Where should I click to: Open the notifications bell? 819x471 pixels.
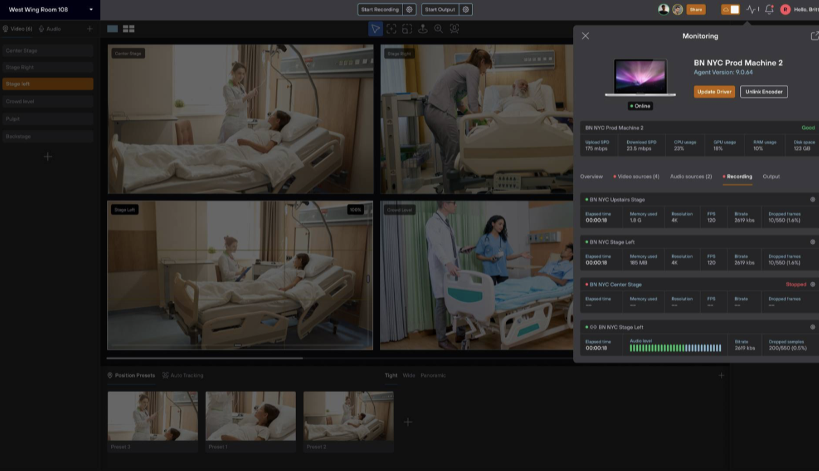pos(769,10)
